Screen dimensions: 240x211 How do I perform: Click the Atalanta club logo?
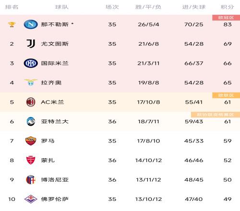click(31, 121)
